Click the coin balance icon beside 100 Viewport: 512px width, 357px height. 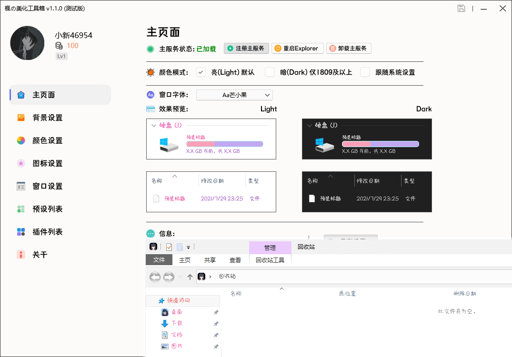click(x=59, y=46)
